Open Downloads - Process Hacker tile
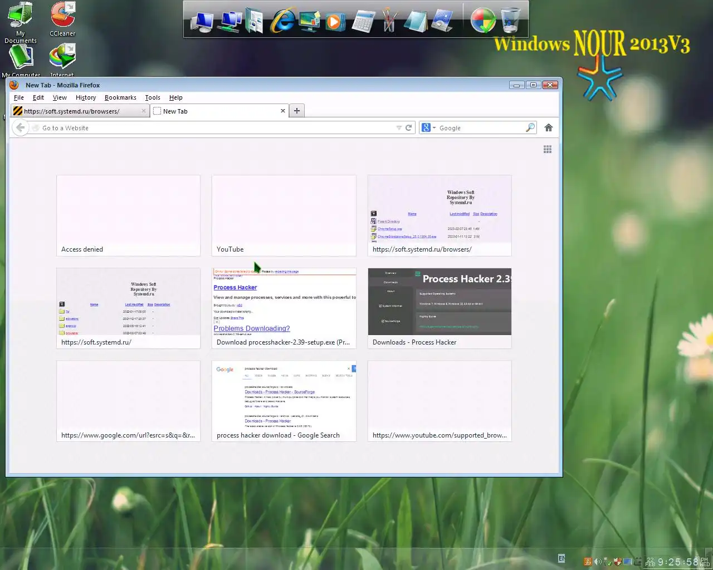This screenshot has height=570, width=713. coord(439,308)
